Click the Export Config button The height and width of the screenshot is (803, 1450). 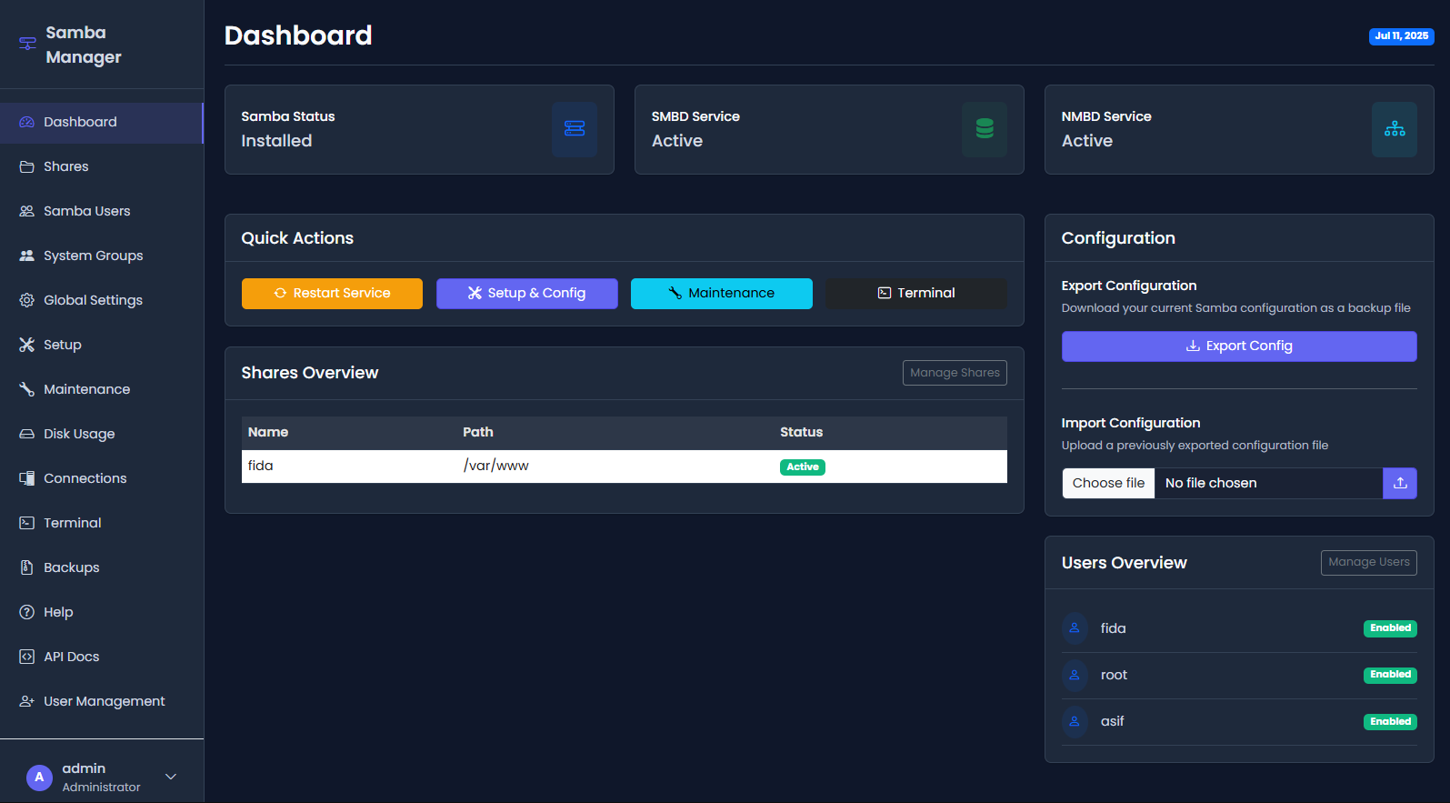tap(1239, 346)
